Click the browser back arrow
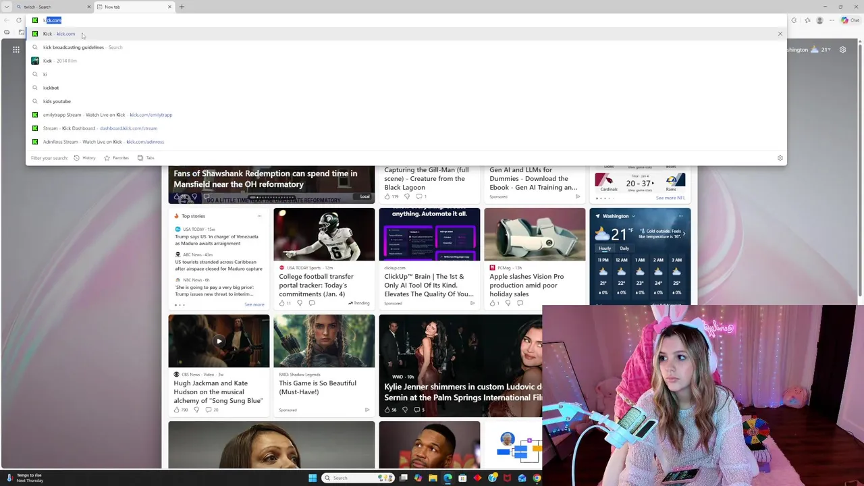The height and width of the screenshot is (486, 864). coord(7,20)
